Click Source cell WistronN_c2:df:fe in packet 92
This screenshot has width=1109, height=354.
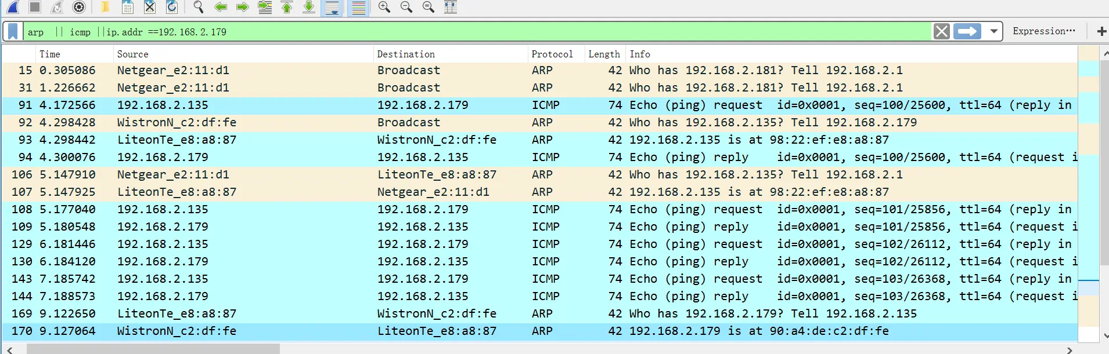pos(177,122)
